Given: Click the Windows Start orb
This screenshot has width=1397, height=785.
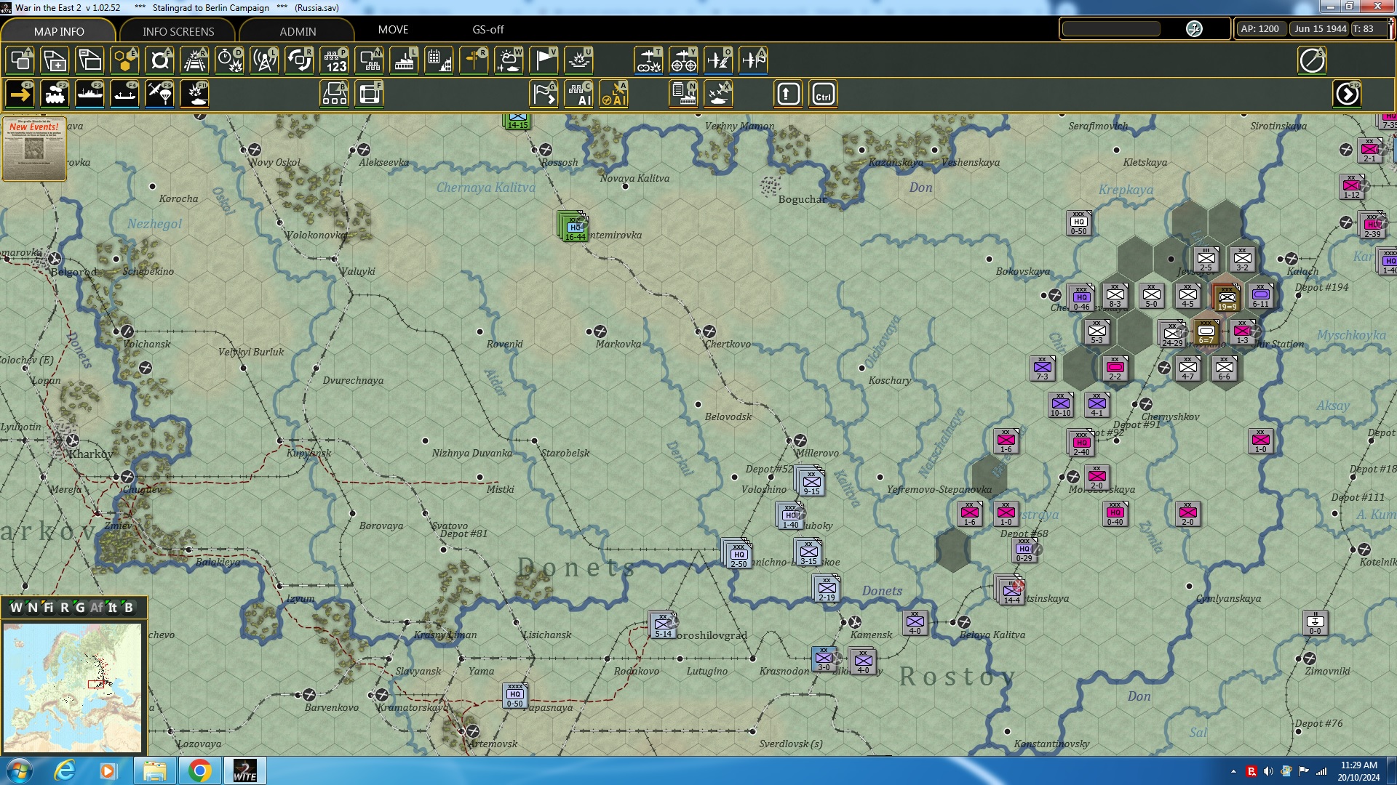Looking at the screenshot, I should click(20, 770).
